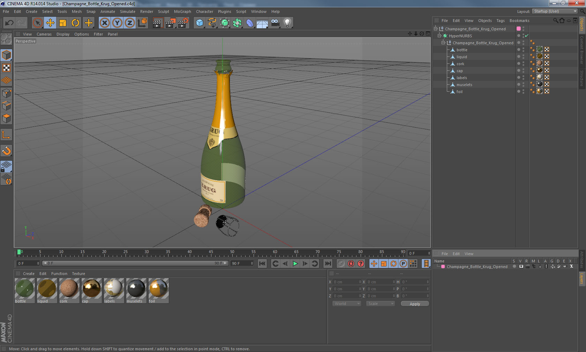586x352 pixels.
Task: Click the record keyframe button
Action: 341,263
